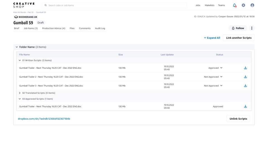Collapse the 03 Approved Scripts folder
The width and height of the screenshot is (268, 150).
(x=20, y=99)
